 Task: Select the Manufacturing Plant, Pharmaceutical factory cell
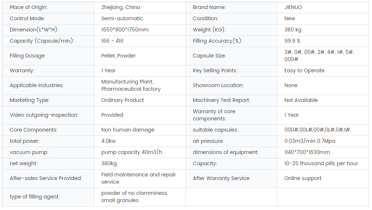(x=140, y=85)
